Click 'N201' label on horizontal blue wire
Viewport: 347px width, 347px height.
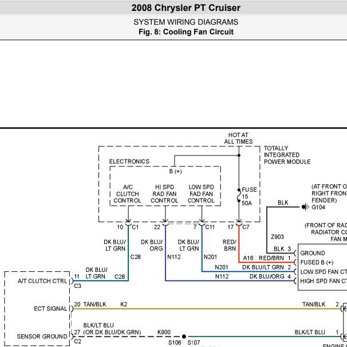pos(222,267)
